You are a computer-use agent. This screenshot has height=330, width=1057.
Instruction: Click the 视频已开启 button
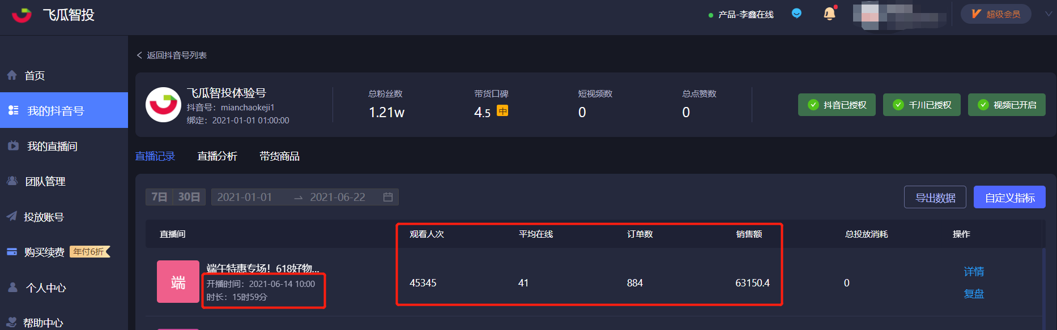pyautogui.click(x=1007, y=105)
